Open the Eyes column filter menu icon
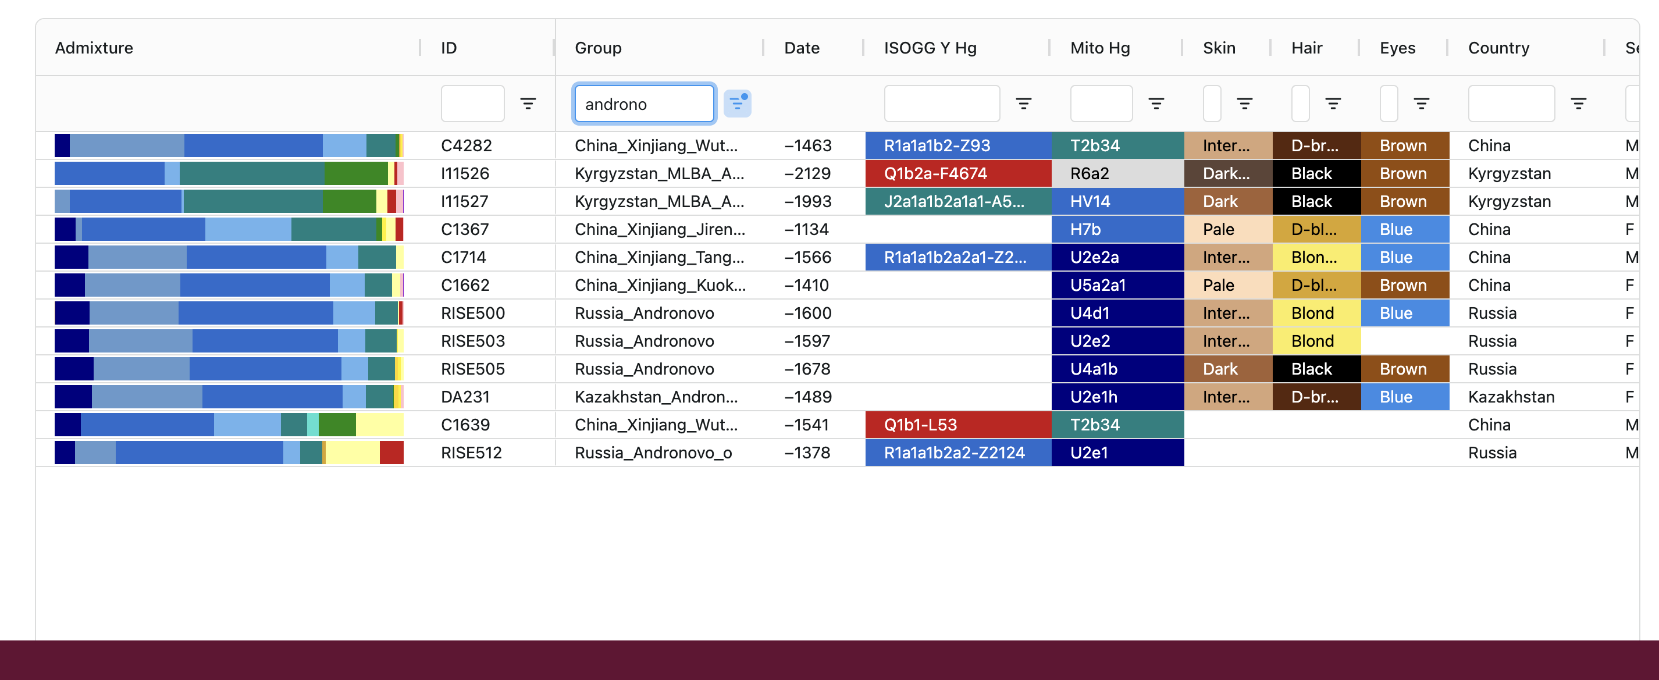This screenshot has height=680, width=1659. (1421, 104)
